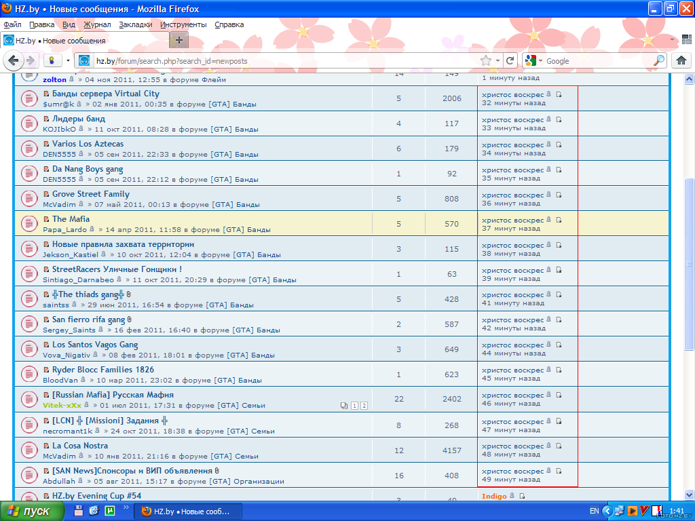695x521 pixels.
Task: Open the Закладки menu
Action: (x=136, y=24)
